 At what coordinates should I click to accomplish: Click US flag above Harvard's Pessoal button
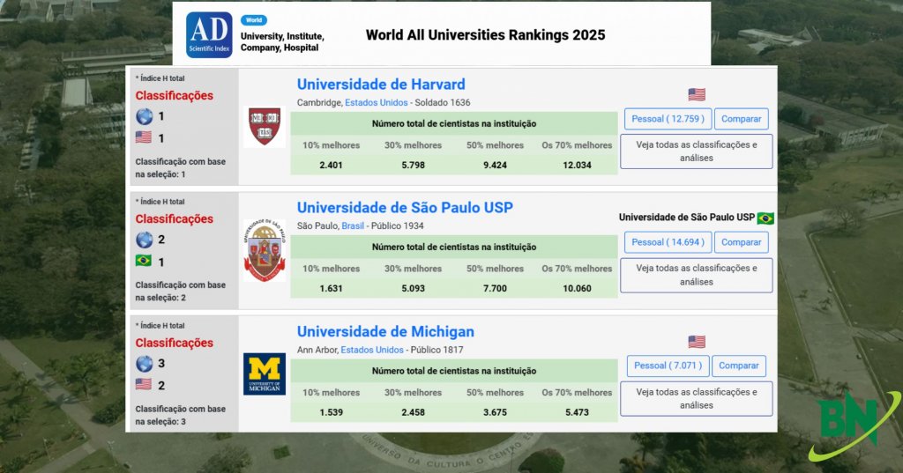(x=697, y=94)
